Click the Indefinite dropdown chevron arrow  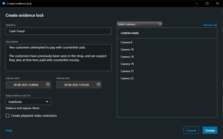tap(47, 102)
